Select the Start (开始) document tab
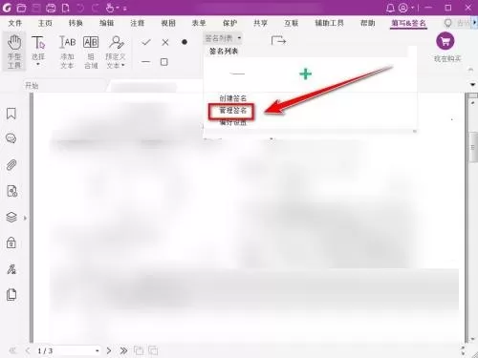Image resolution: width=478 pixels, height=358 pixels. (32, 86)
